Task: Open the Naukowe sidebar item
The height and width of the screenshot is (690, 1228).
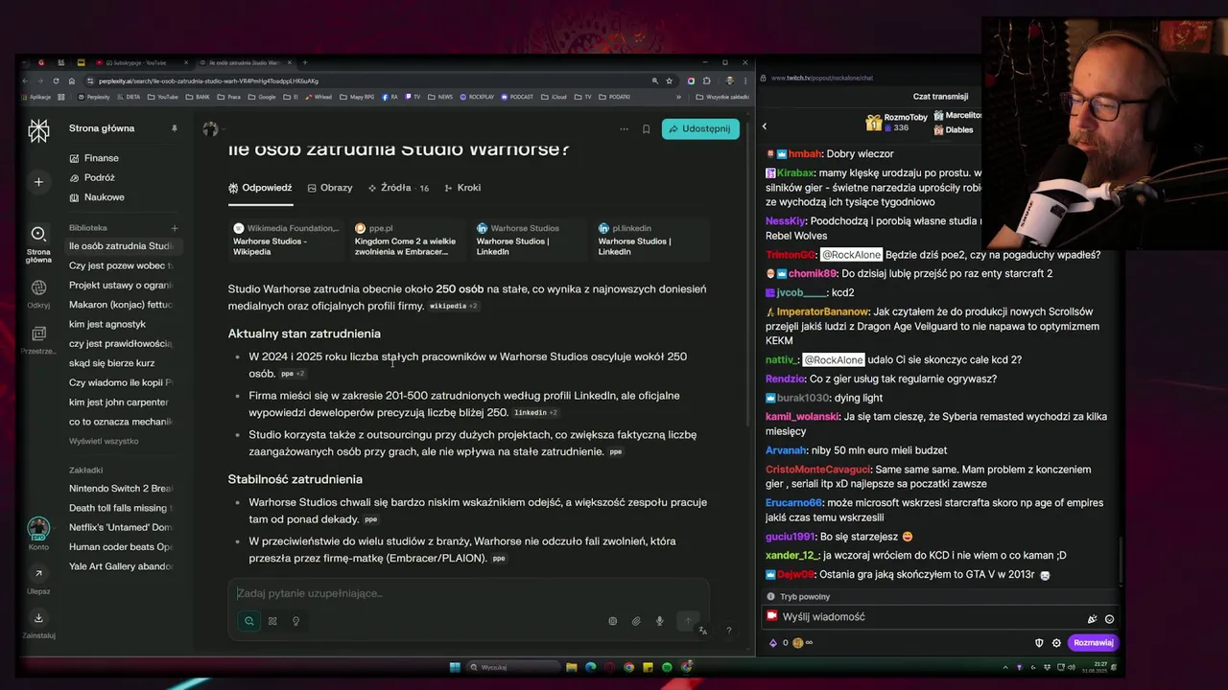Action: [97, 197]
